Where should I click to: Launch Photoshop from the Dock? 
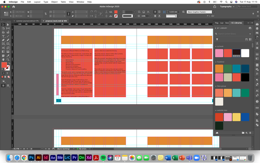tap(31, 158)
